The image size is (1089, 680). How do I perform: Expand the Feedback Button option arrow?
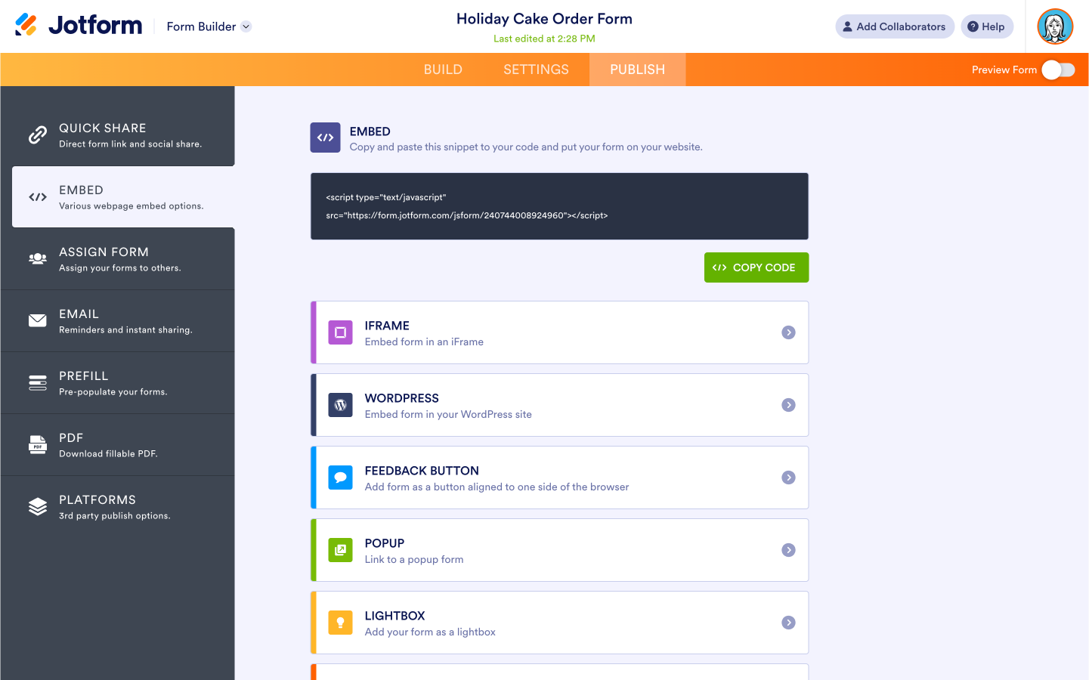(x=788, y=478)
